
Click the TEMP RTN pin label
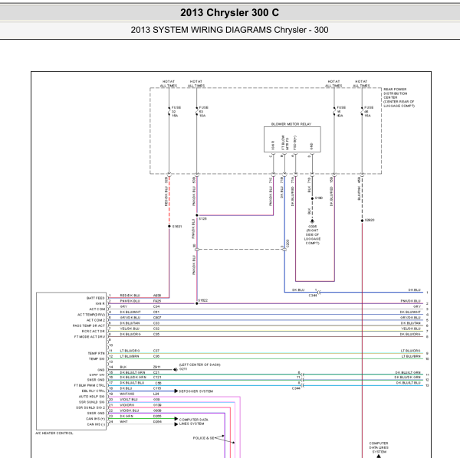[x=96, y=353]
